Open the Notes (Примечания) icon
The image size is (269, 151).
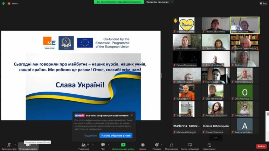pos(209,145)
